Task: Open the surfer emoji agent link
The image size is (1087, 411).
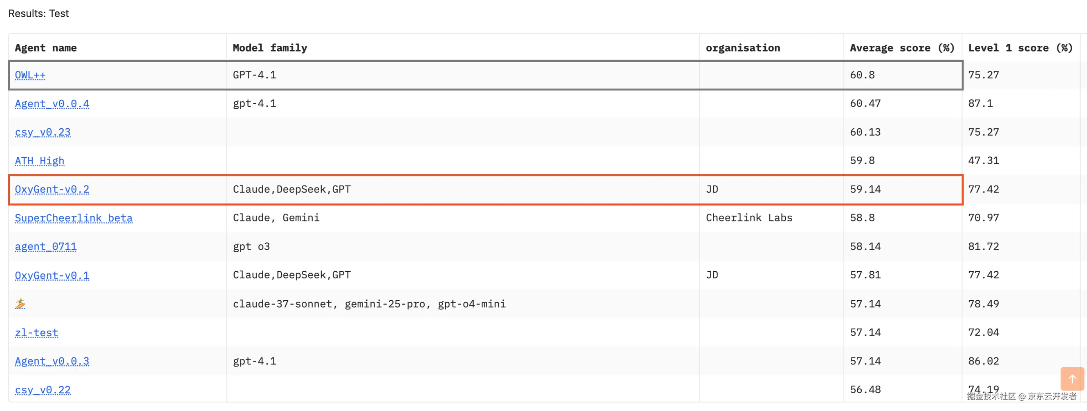Action: click(x=20, y=304)
